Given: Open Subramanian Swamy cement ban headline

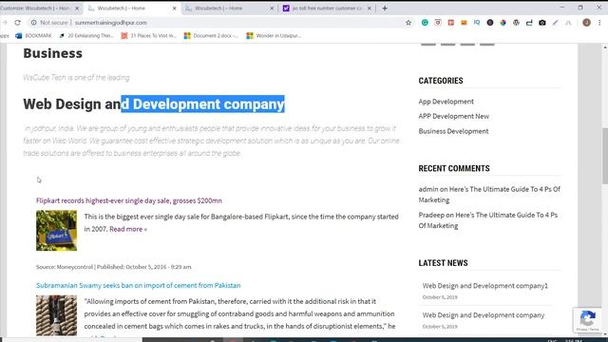Looking at the screenshot, I should point(138,285).
